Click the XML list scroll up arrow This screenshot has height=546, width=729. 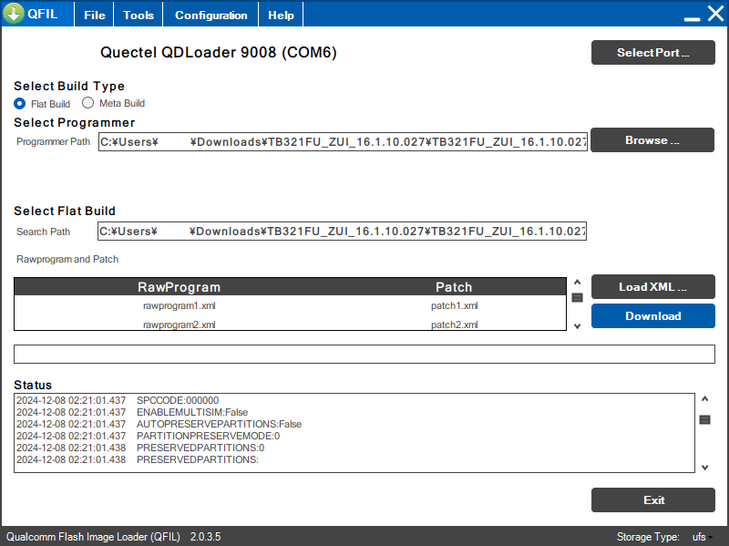[x=577, y=283]
